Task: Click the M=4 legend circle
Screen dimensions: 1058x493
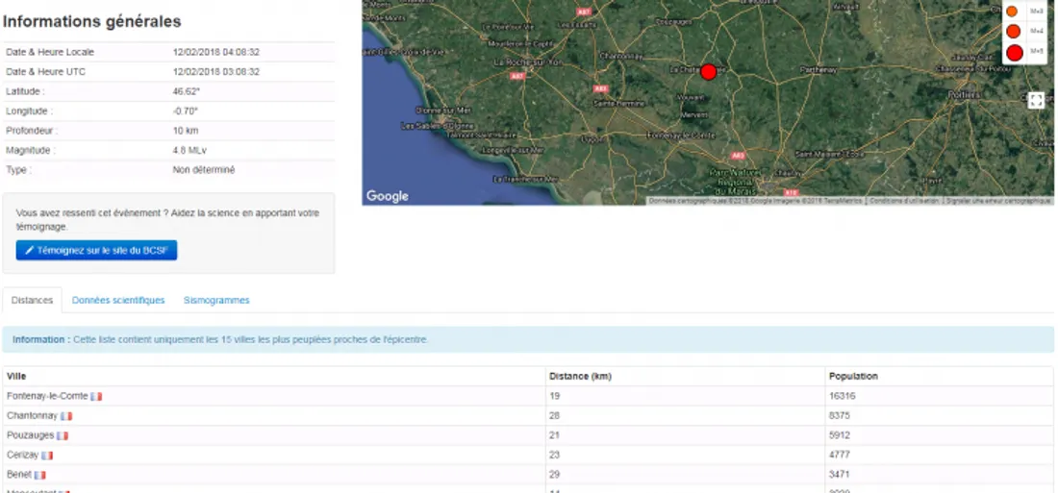Action: (1013, 32)
